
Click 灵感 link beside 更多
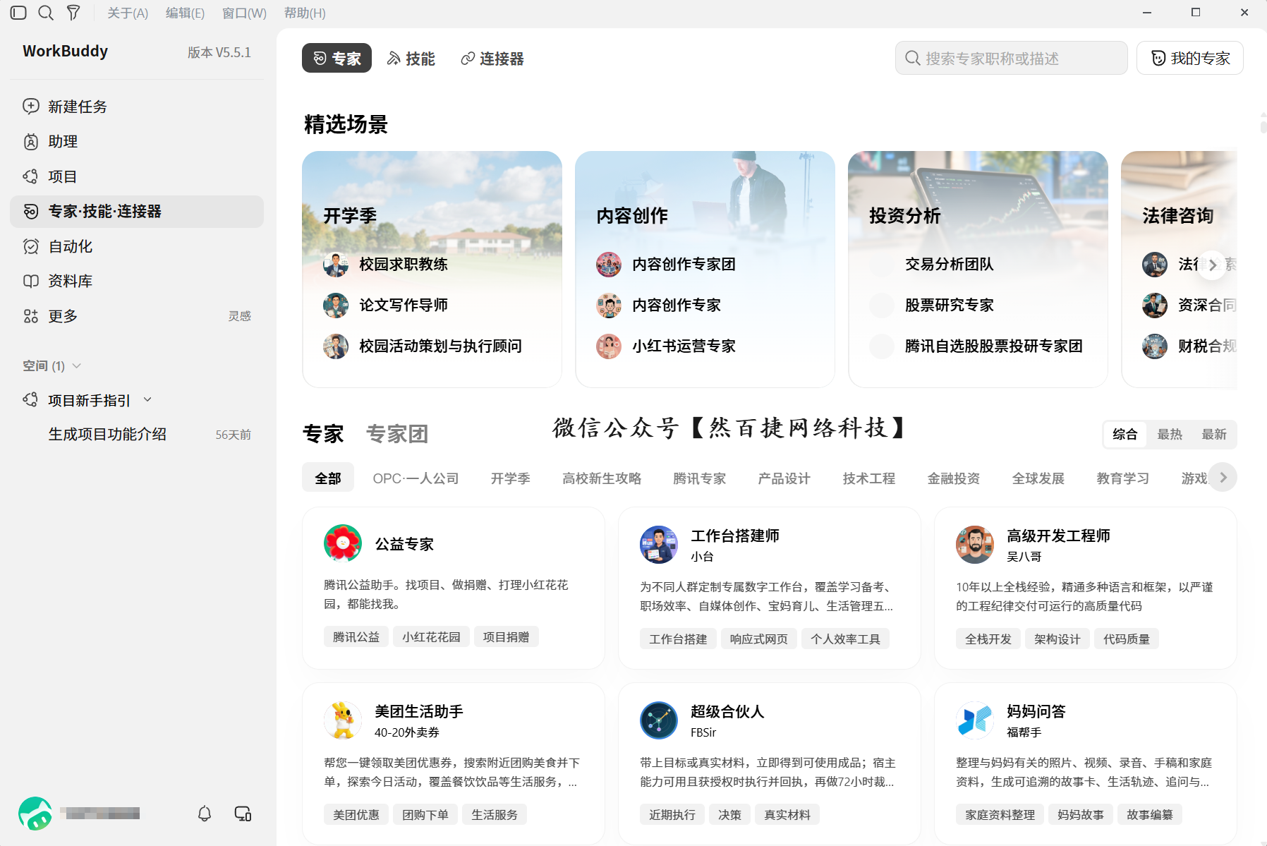click(x=240, y=316)
